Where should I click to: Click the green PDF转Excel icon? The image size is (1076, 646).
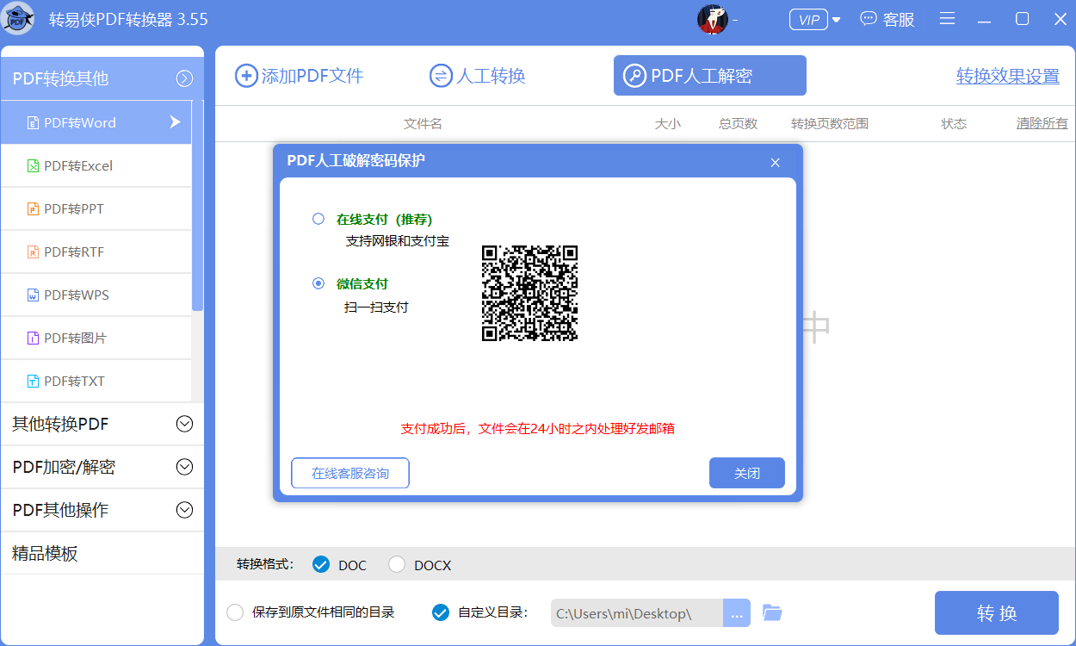coord(33,165)
